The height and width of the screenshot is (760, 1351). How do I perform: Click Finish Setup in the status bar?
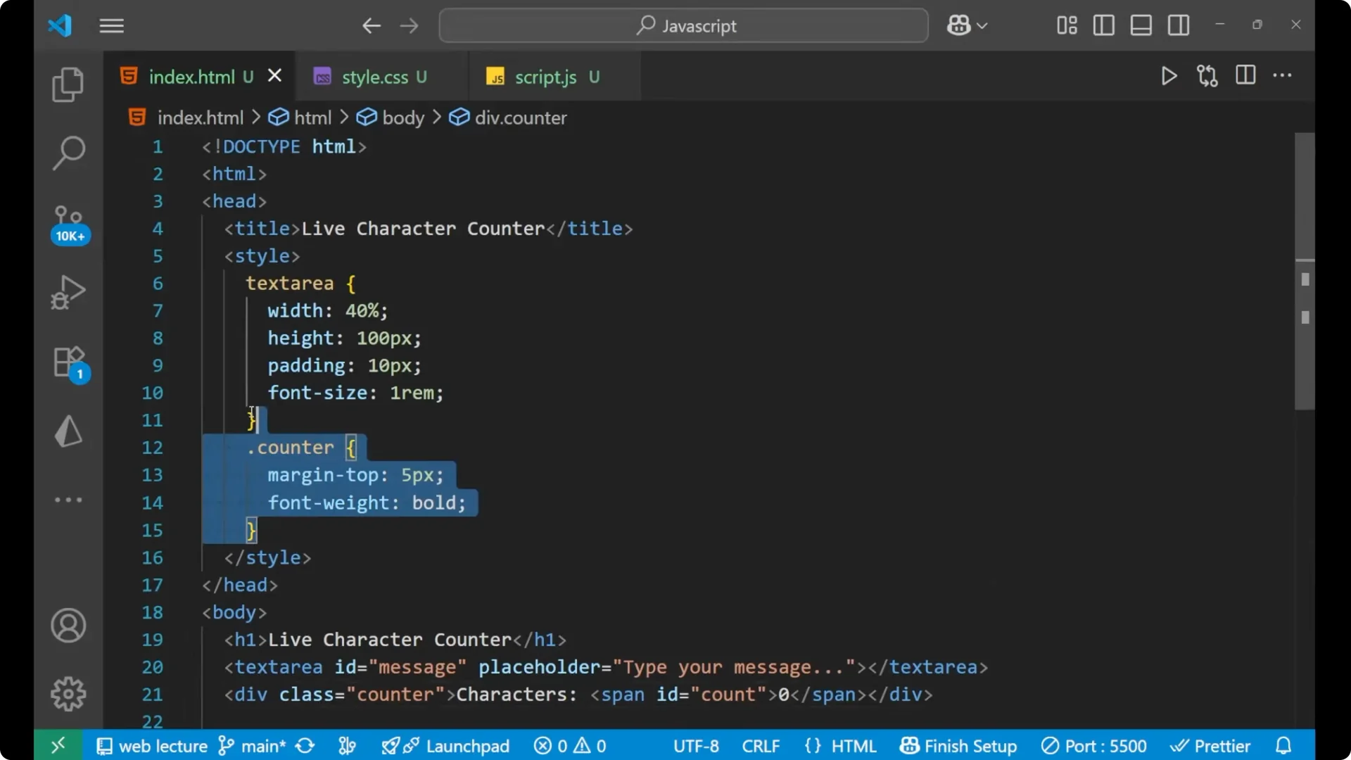pos(958,745)
